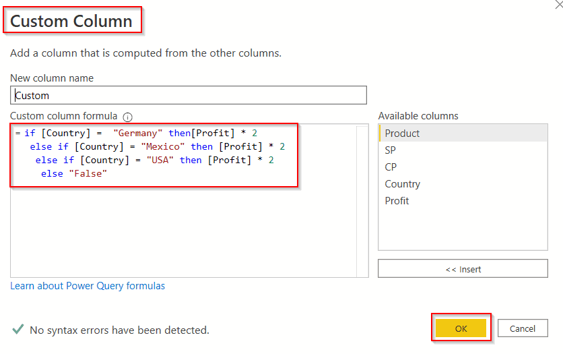Click the No syntax errors message
The image size is (563, 354).
(x=120, y=330)
